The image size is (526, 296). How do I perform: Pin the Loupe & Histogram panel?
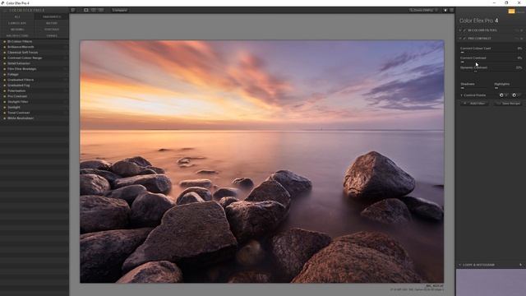click(520, 265)
